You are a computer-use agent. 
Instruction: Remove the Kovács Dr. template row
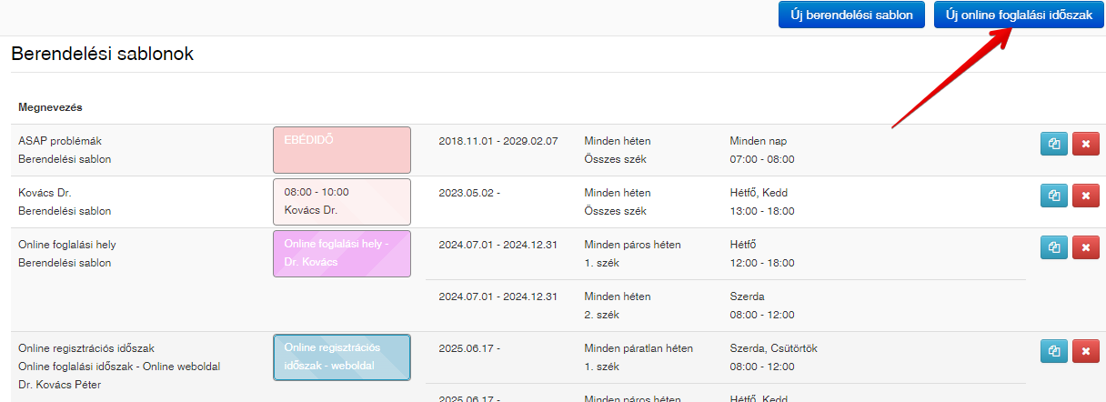tap(1085, 196)
